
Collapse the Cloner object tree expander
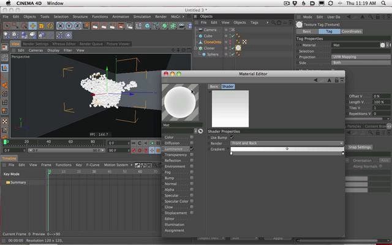coord(197,48)
